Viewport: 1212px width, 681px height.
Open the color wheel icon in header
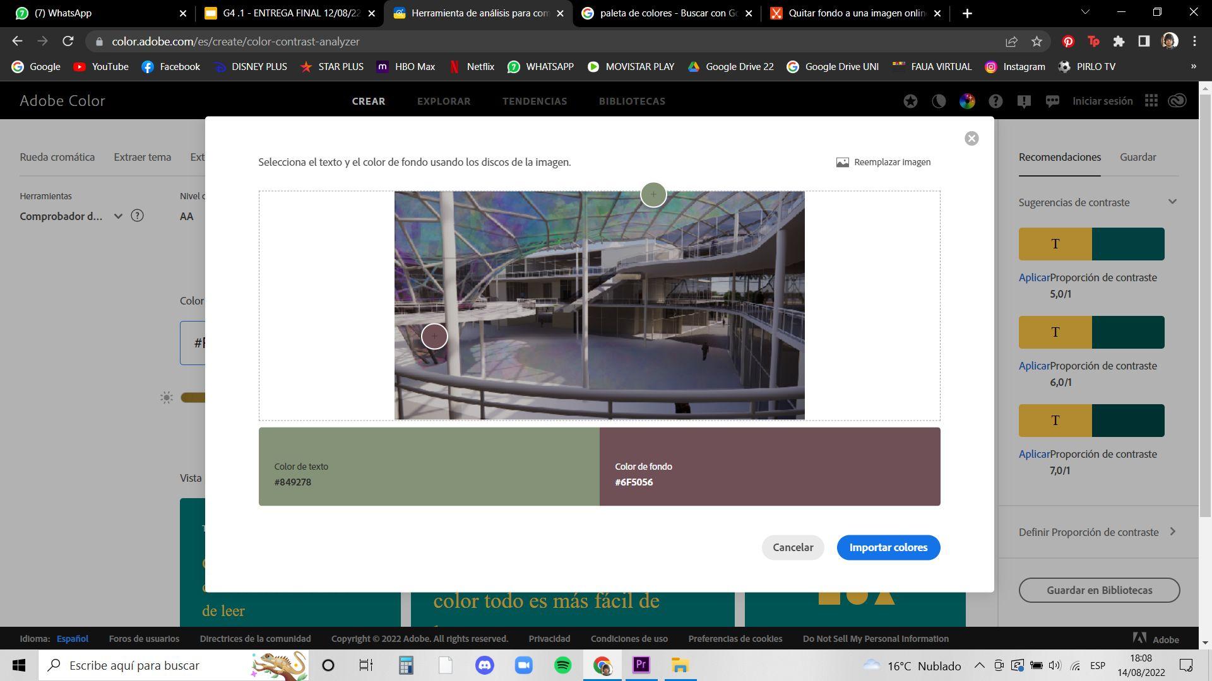967,101
